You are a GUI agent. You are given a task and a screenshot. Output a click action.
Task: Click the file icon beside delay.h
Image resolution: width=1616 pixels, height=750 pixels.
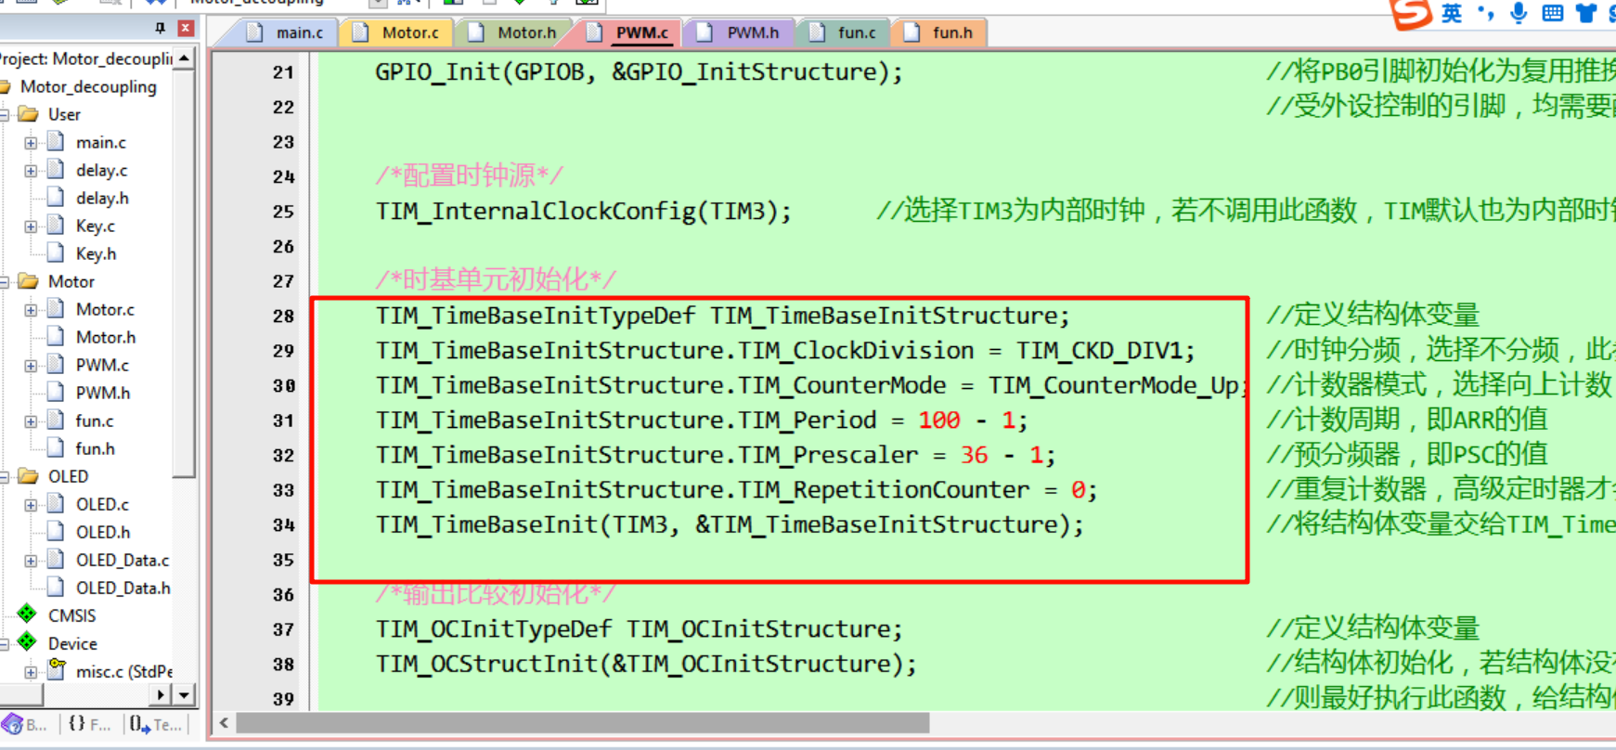(57, 198)
